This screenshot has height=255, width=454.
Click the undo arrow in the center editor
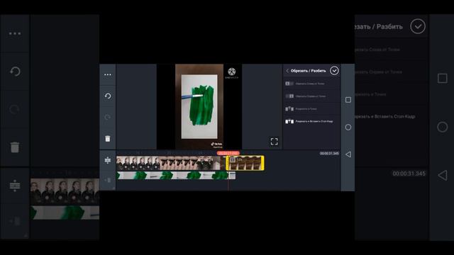coord(108,96)
